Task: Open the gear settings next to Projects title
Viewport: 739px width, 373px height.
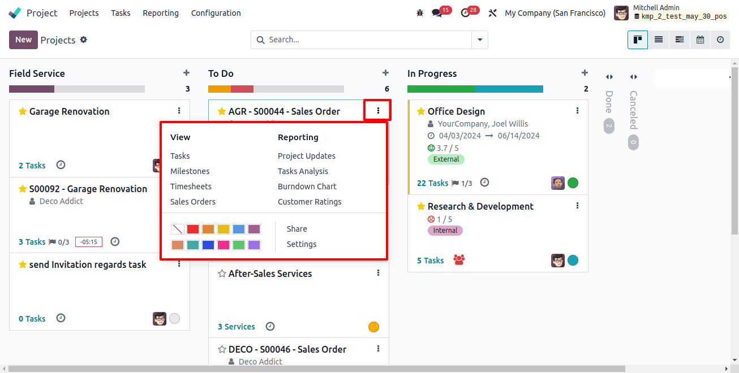Action: pos(84,40)
